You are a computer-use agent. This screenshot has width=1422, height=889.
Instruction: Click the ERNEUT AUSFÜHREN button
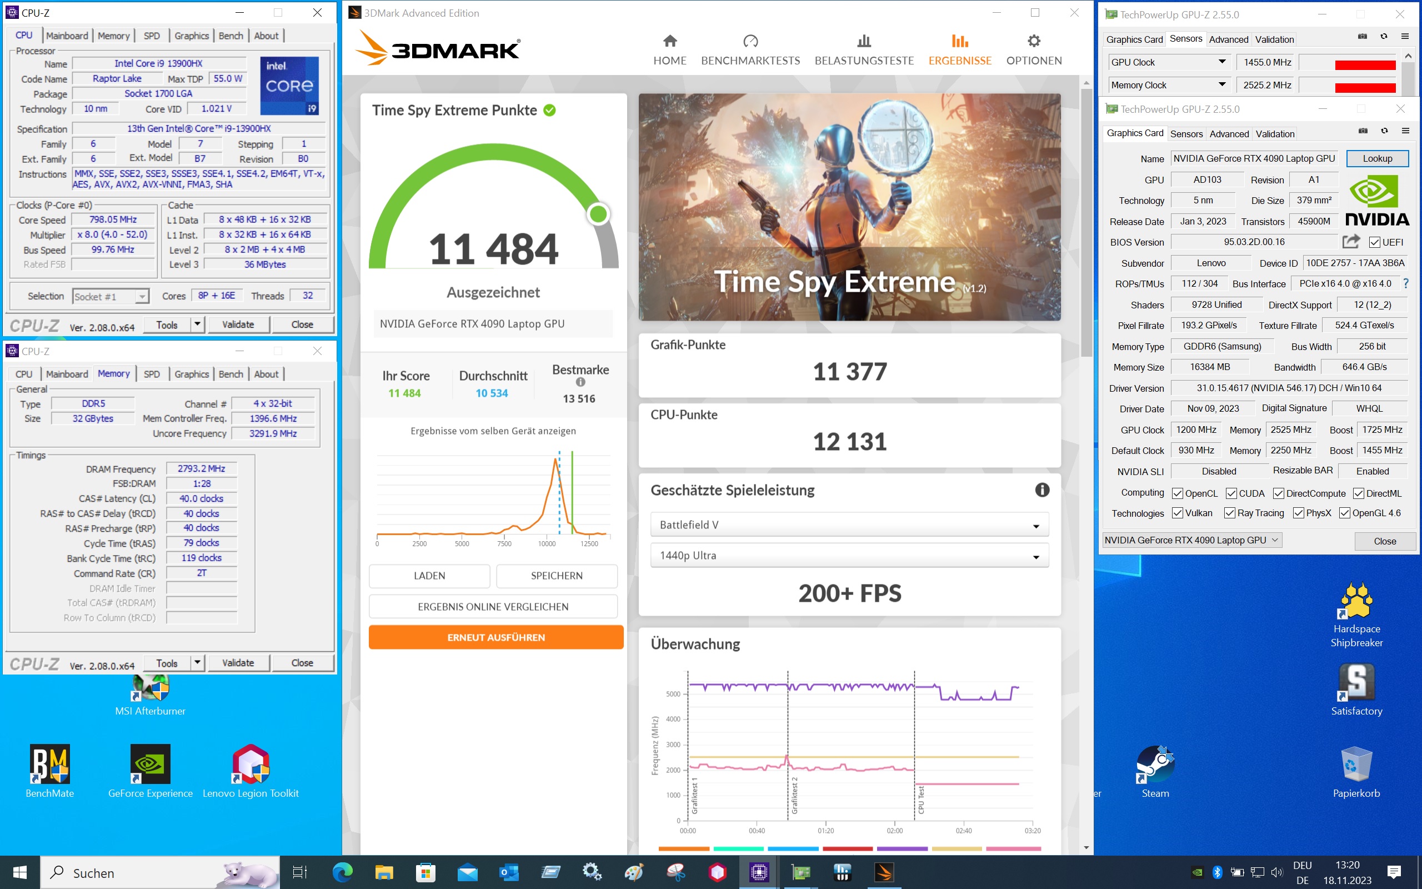(496, 637)
